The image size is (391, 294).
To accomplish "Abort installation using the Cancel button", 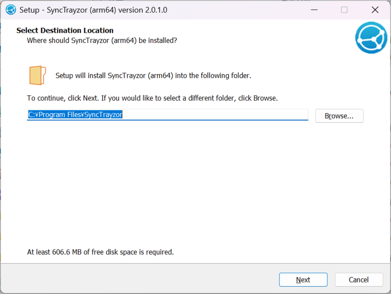I will [358, 279].
